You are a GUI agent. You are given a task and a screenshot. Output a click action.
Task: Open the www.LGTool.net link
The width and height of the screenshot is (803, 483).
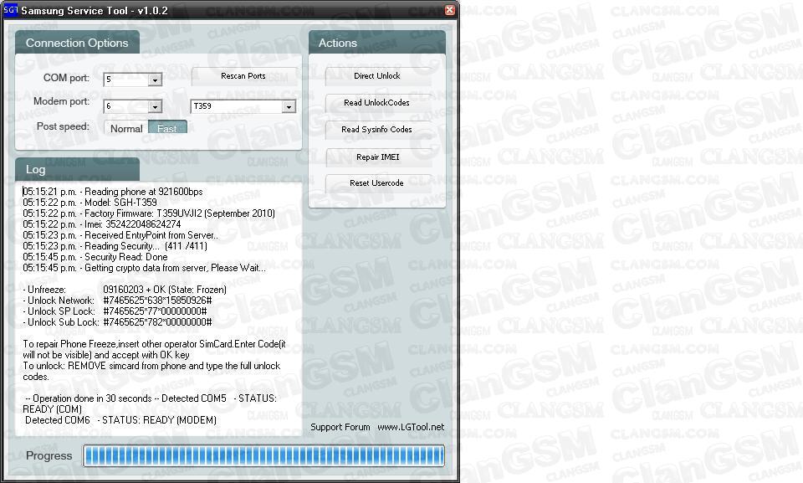(411, 427)
